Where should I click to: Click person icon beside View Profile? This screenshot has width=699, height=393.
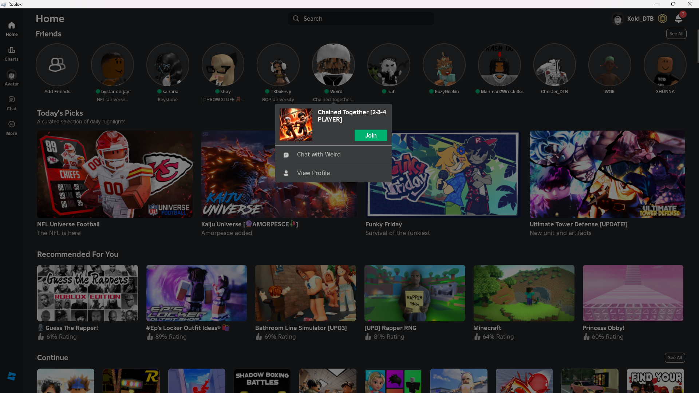click(286, 173)
